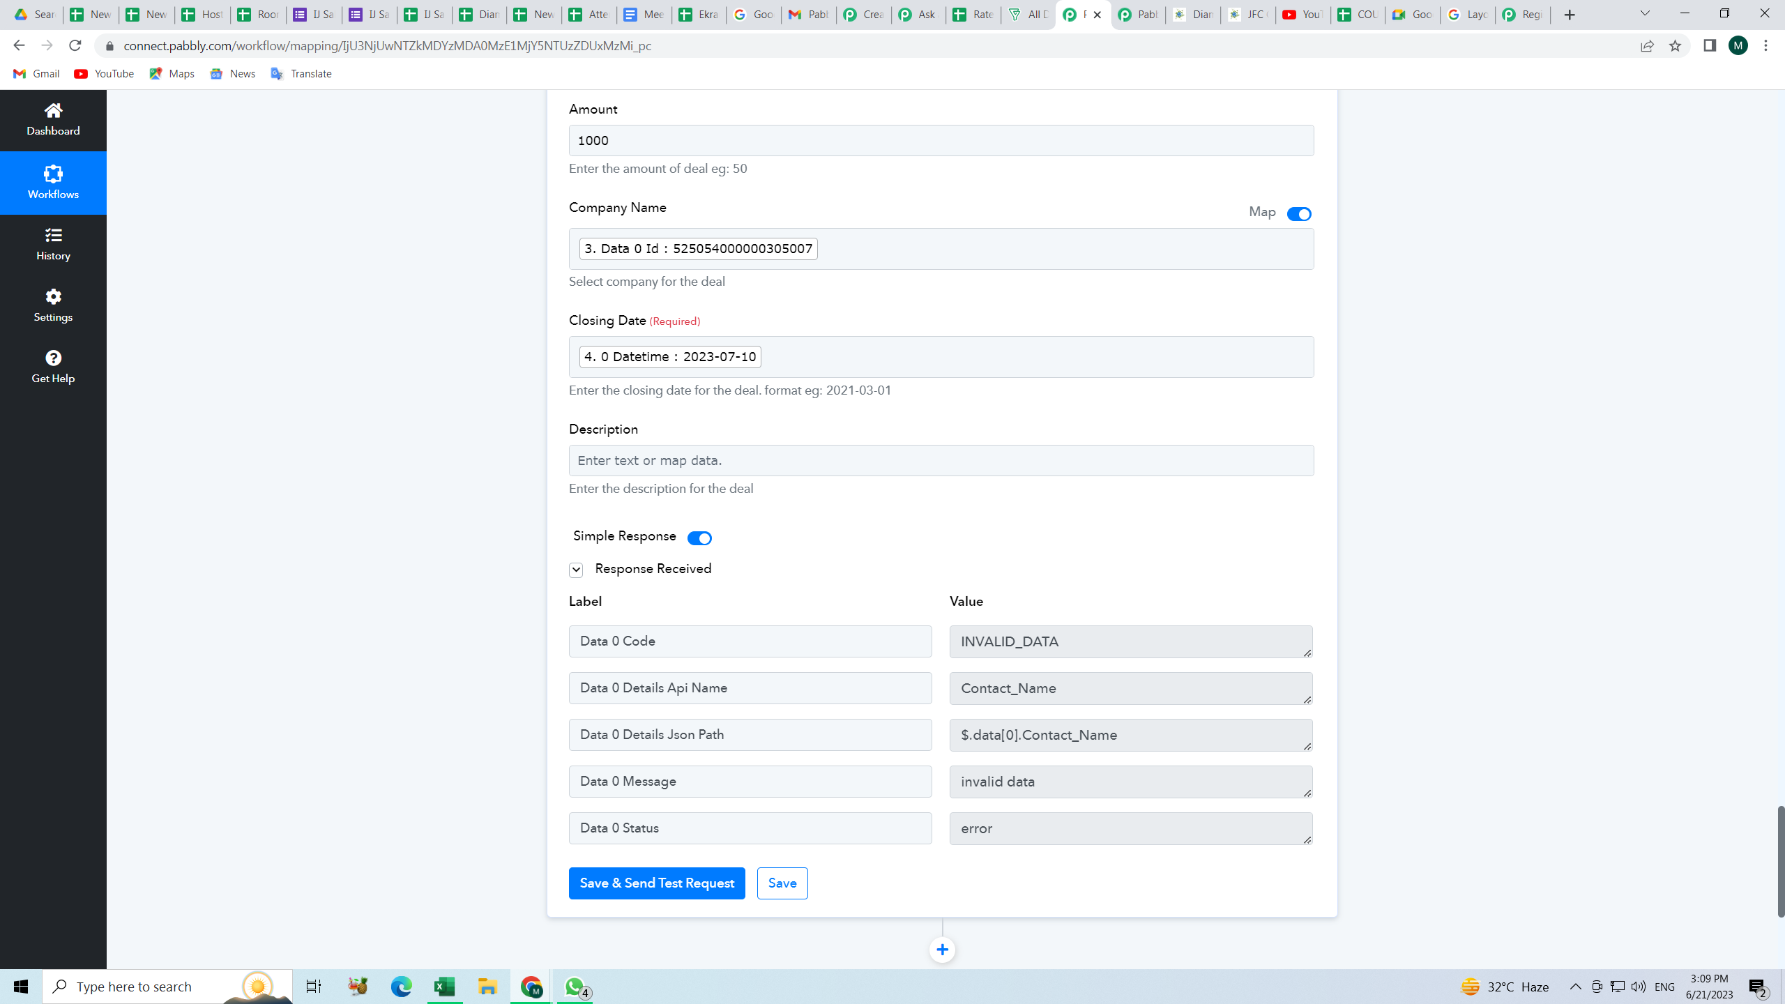1785x1004 pixels.
Task: Select the error status value field
Action: coord(1131,828)
